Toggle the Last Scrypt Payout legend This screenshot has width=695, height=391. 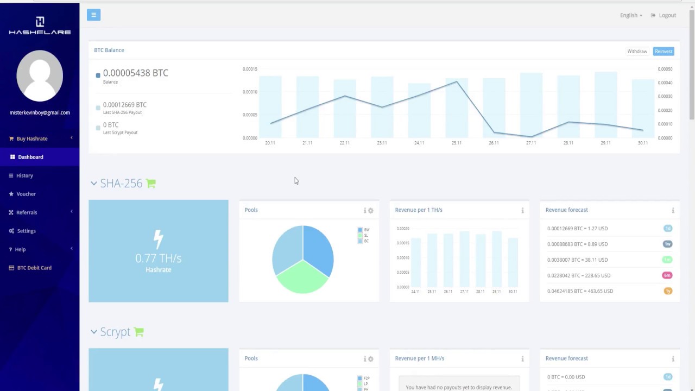point(98,128)
